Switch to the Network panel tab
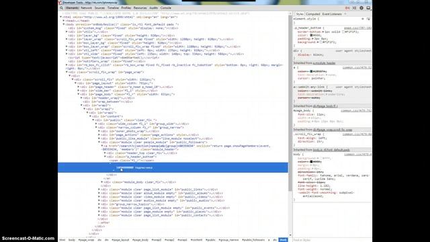The image size is (430, 242). pyautogui.click(x=86, y=8)
